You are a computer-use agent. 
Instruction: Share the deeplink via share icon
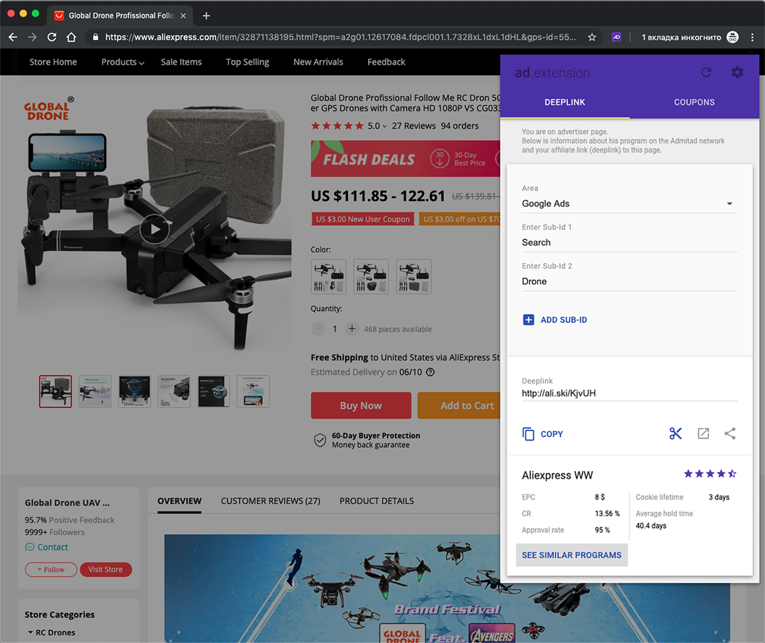pos(730,434)
